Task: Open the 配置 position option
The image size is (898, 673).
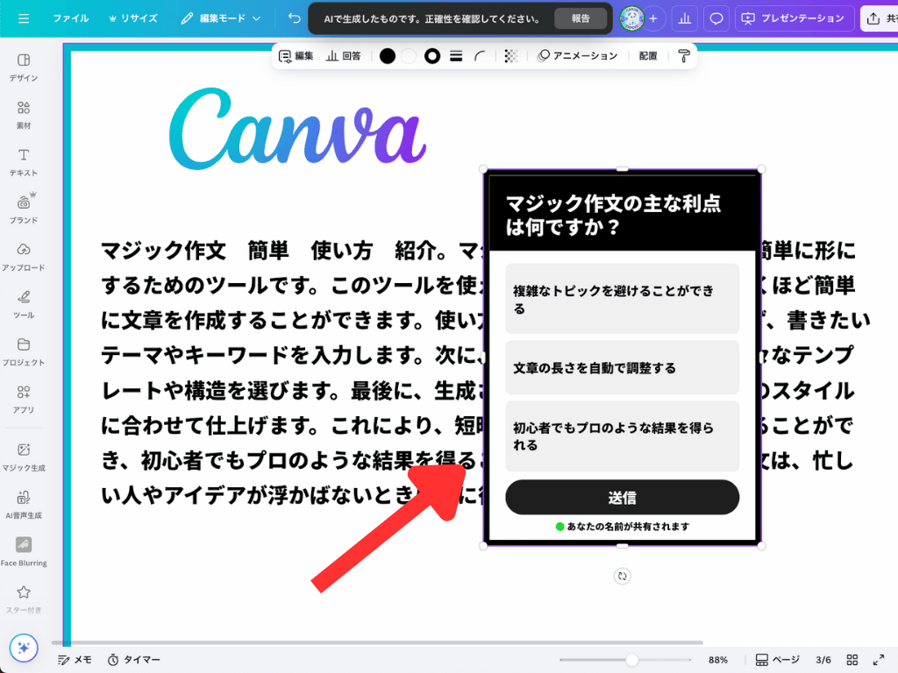Action: tap(648, 56)
